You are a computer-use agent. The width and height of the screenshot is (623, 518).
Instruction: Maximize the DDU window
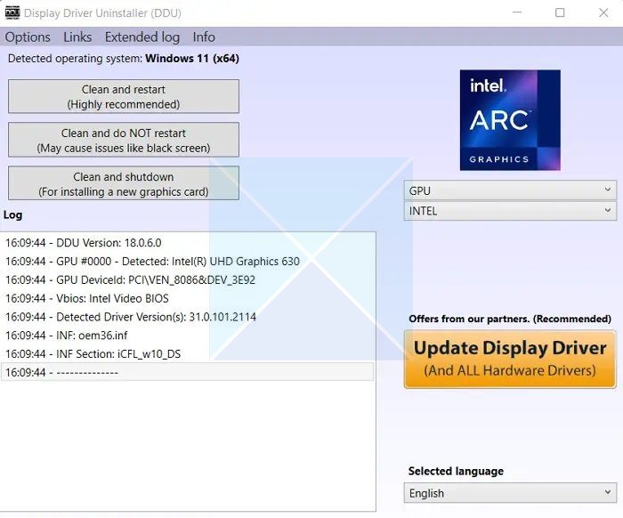[560, 12]
